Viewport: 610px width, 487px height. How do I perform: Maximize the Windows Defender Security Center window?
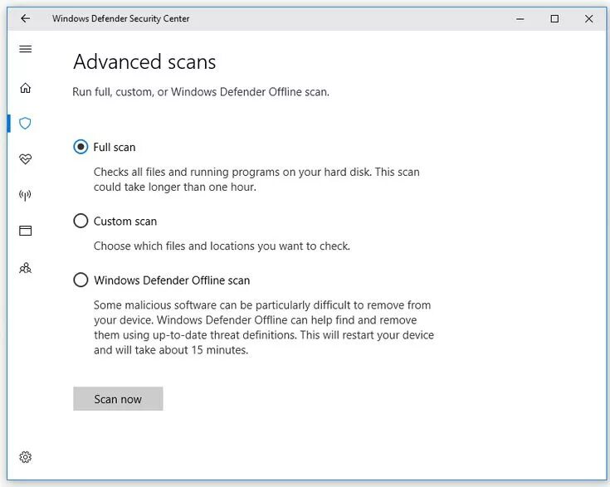point(554,19)
